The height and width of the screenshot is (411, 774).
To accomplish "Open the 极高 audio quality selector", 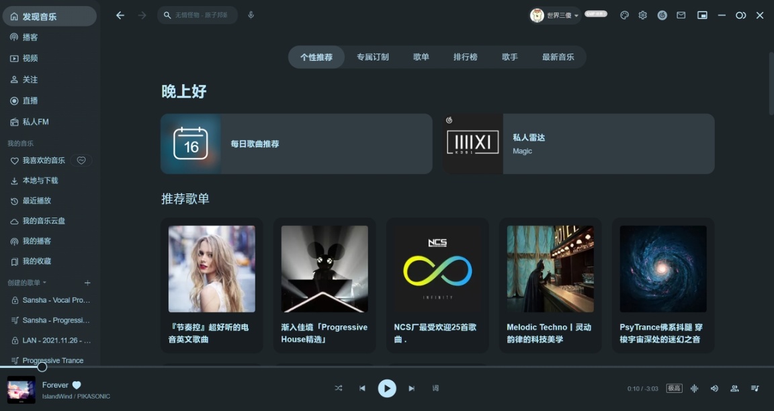I will tap(674, 388).
